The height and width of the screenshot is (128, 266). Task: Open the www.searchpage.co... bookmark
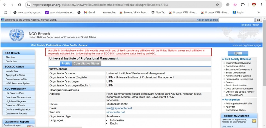pyautogui.click(x=27, y=12)
